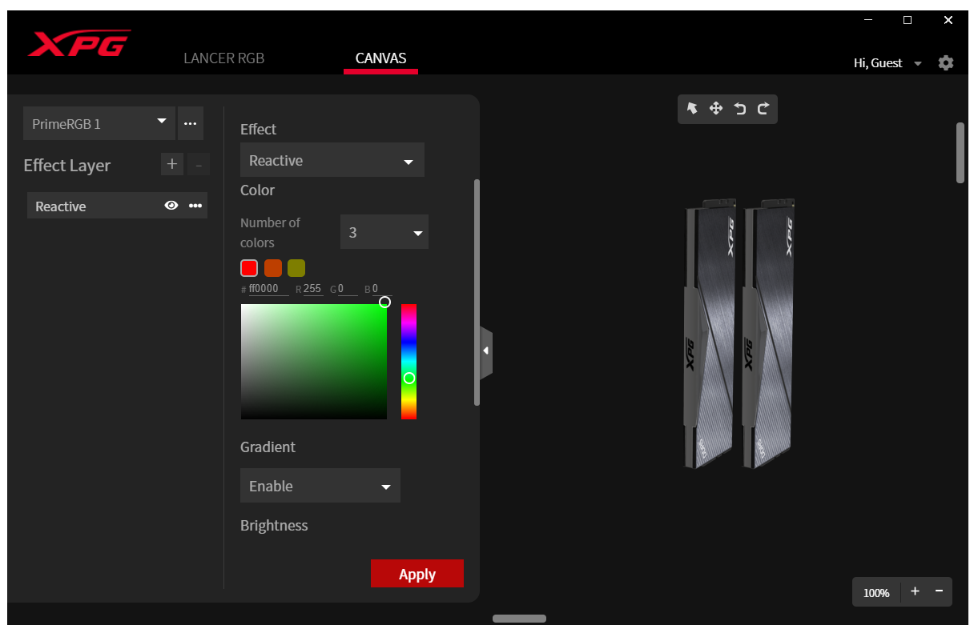The width and height of the screenshot is (978, 633).
Task: Zoom in the canvas view
Action: (915, 591)
